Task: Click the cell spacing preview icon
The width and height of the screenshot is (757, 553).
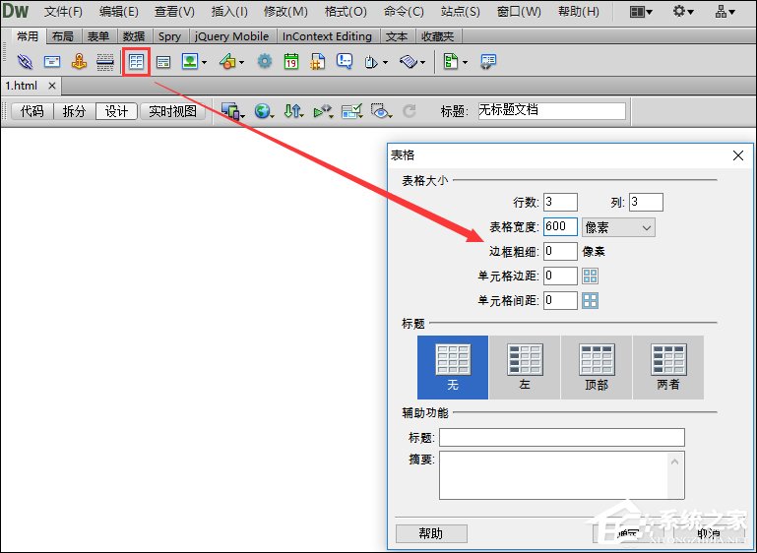Action: point(590,301)
